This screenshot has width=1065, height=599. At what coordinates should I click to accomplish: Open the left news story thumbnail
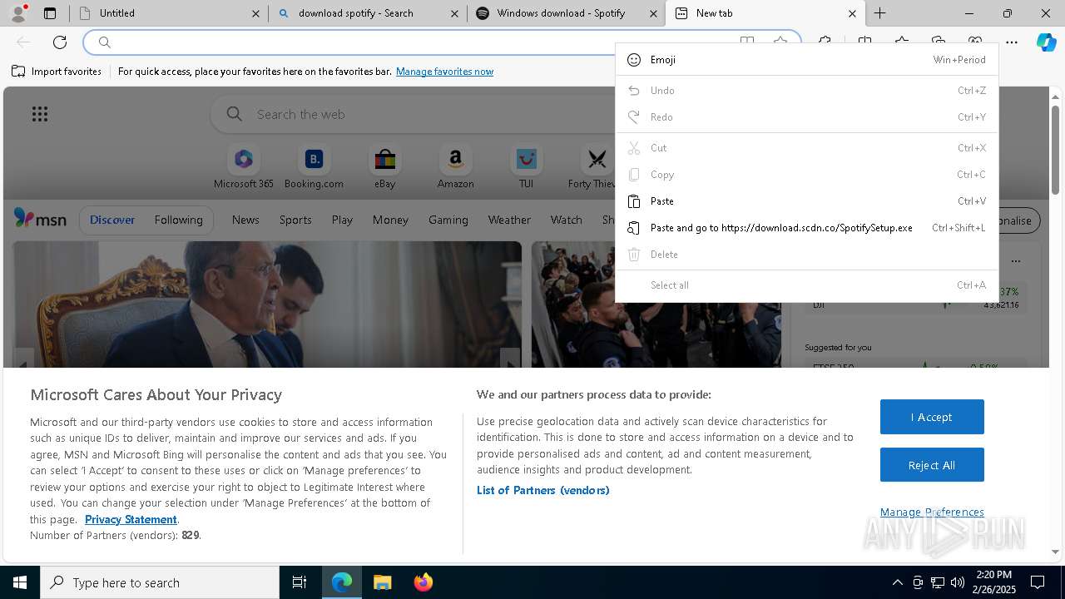tap(267, 304)
